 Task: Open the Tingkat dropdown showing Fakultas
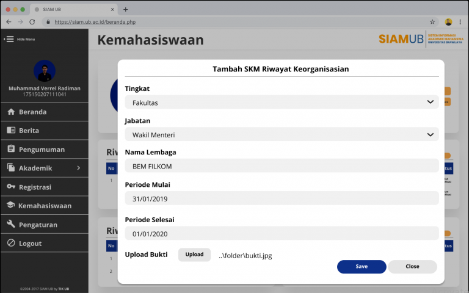pos(282,103)
